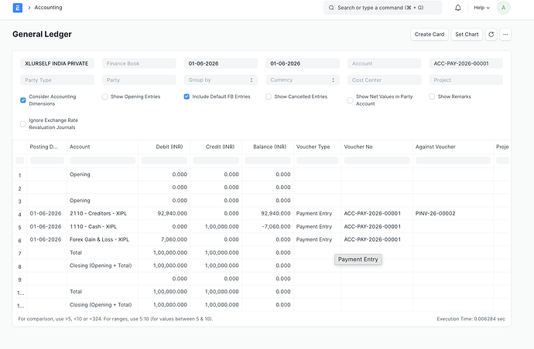Image resolution: width=534 pixels, height=349 pixels.
Task: Toggle Consider Accounting Dimensions checkbox
Action: 22,100
